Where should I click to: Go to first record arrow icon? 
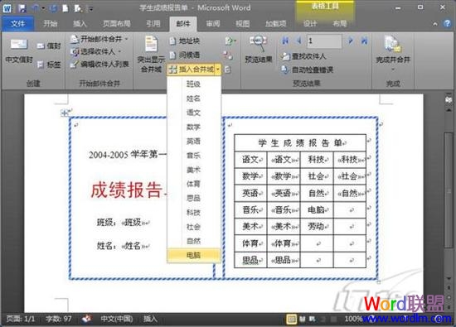pyautogui.click(x=285, y=41)
